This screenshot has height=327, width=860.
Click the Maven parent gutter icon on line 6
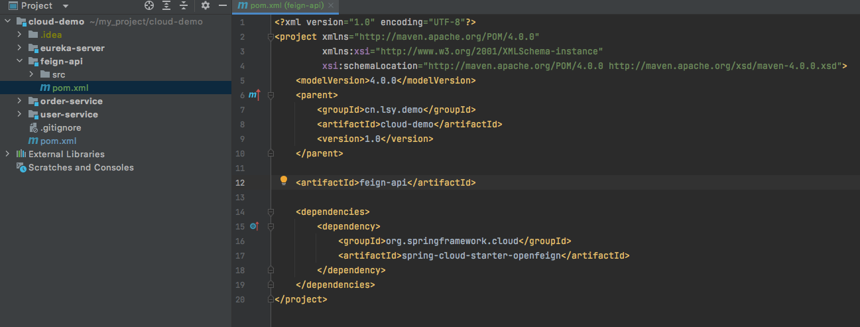[x=254, y=95]
